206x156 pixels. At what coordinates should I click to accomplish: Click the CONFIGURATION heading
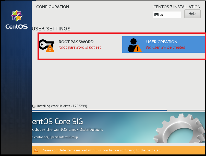tap(53, 7)
